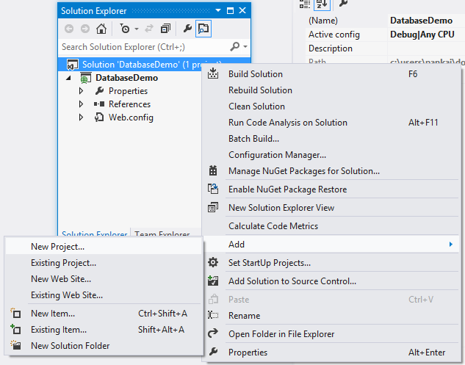The width and height of the screenshot is (465, 365).
Task: Click the Enable NuGet Package Restore icon
Action: [213, 189]
